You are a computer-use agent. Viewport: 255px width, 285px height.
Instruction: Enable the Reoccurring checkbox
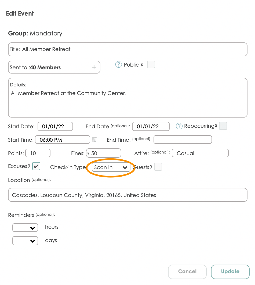click(x=223, y=126)
